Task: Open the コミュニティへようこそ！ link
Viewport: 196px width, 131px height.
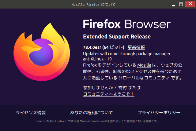Action: (109, 94)
